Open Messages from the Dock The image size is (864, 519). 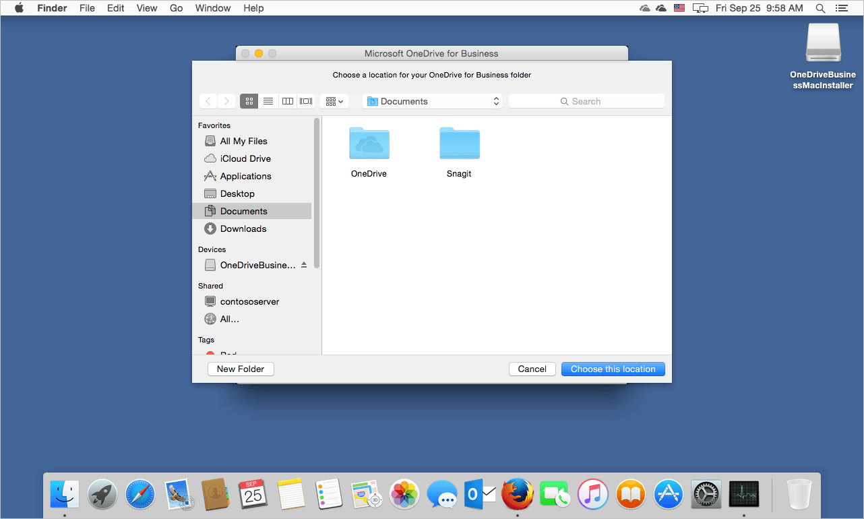(442, 495)
